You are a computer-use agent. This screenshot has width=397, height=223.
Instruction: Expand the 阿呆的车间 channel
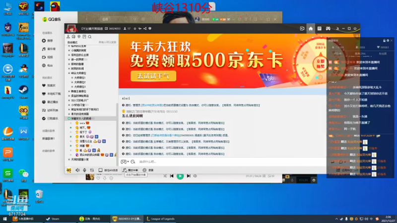(69, 68)
